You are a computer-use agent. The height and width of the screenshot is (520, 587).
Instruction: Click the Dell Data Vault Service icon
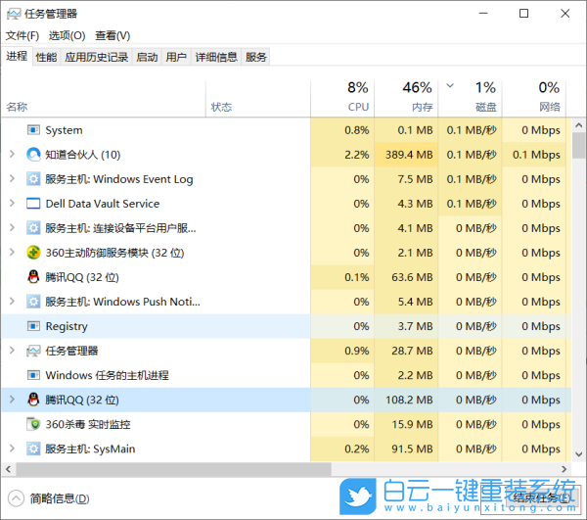coord(33,204)
